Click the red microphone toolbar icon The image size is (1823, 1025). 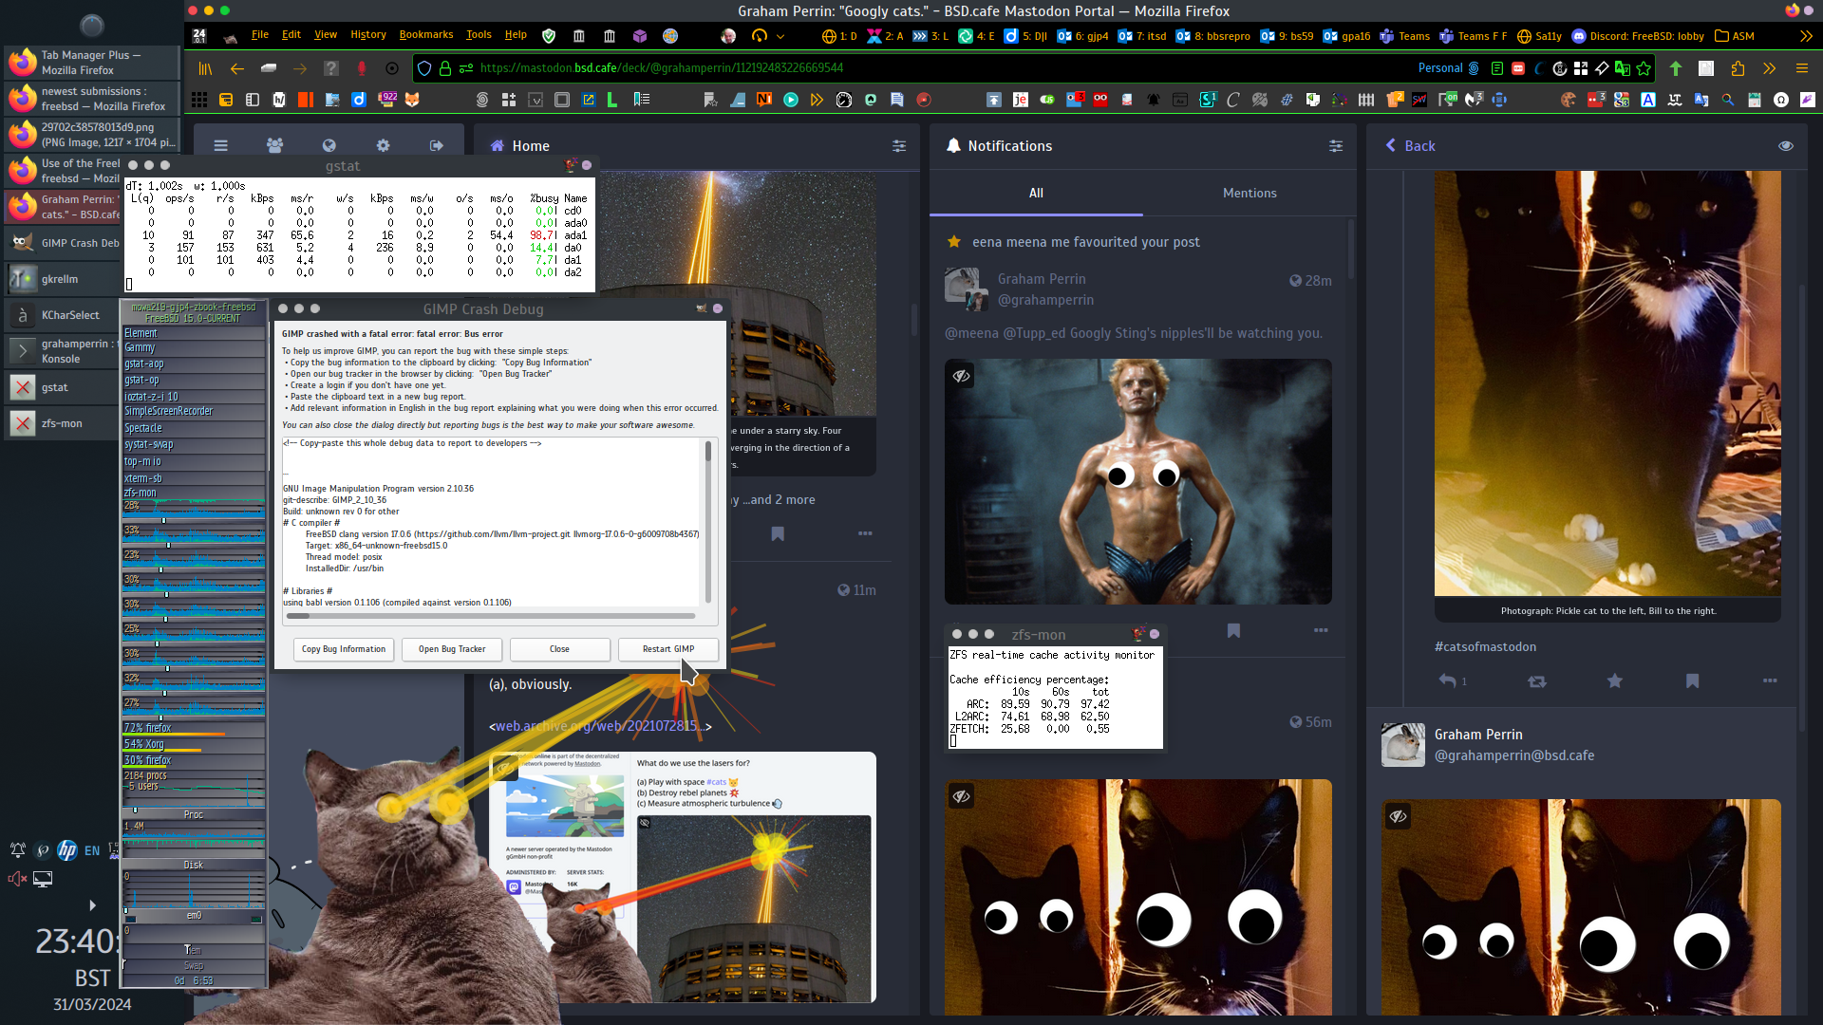[362, 68]
